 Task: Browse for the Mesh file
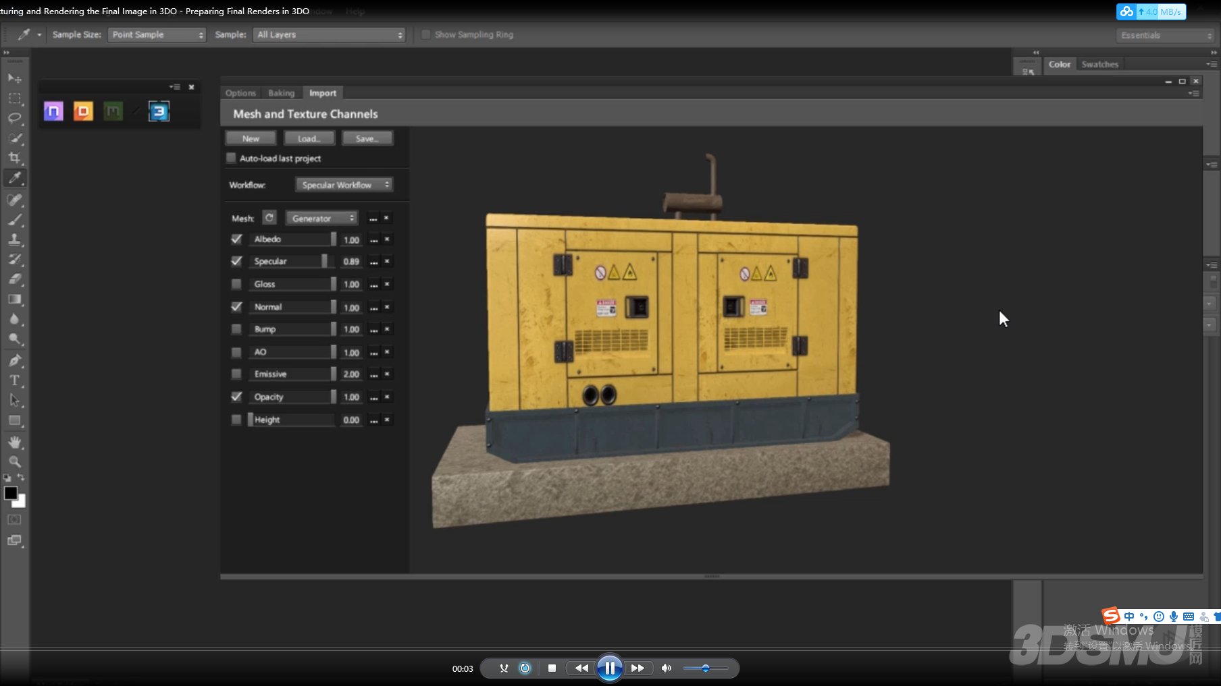pyautogui.click(x=373, y=219)
